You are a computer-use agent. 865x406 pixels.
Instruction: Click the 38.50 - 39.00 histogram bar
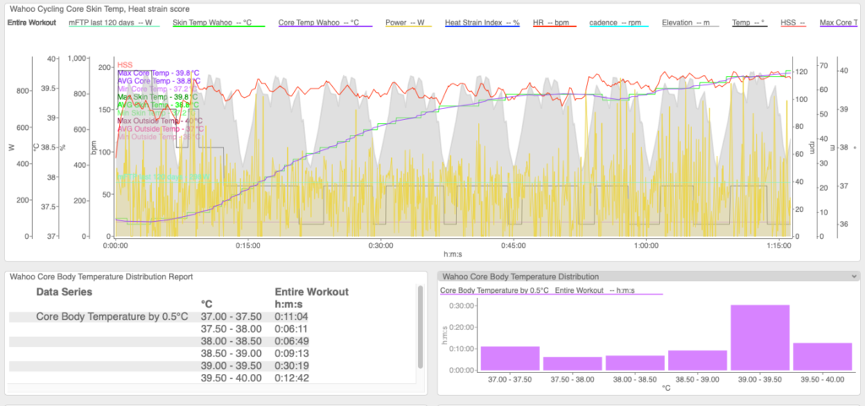coord(697,360)
